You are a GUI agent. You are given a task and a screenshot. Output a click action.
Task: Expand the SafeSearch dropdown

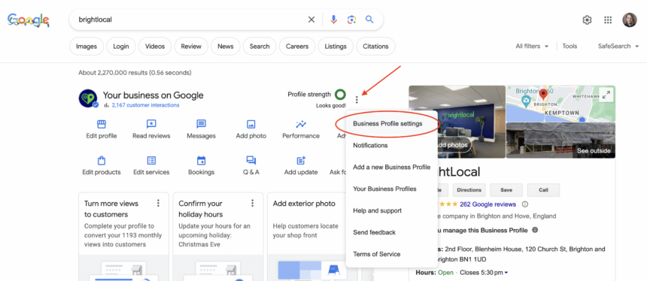(618, 46)
